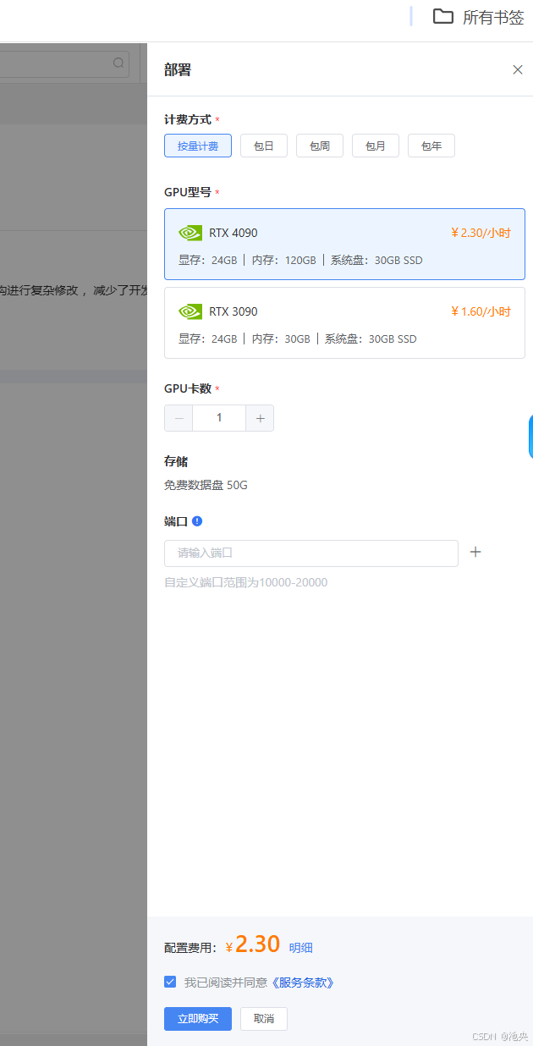Image resolution: width=533 pixels, height=1046 pixels.
Task: Add a port with the plus icon
Action: (475, 552)
